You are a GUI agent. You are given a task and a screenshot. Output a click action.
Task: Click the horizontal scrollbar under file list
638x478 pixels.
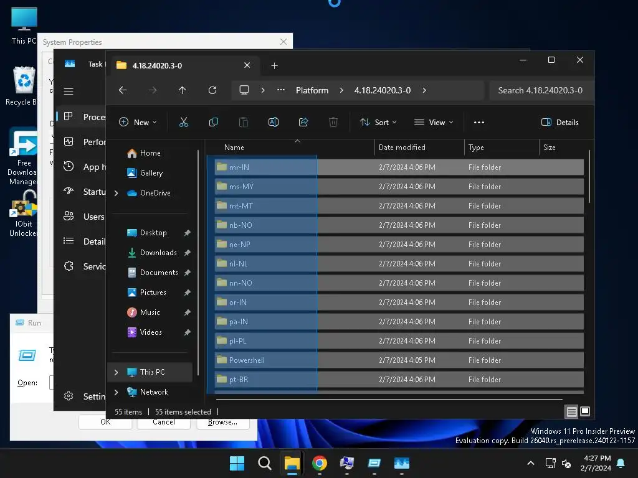tap(389, 400)
